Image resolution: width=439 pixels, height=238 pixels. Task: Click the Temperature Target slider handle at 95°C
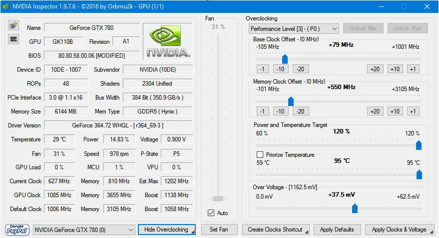[x=419, y=174]
